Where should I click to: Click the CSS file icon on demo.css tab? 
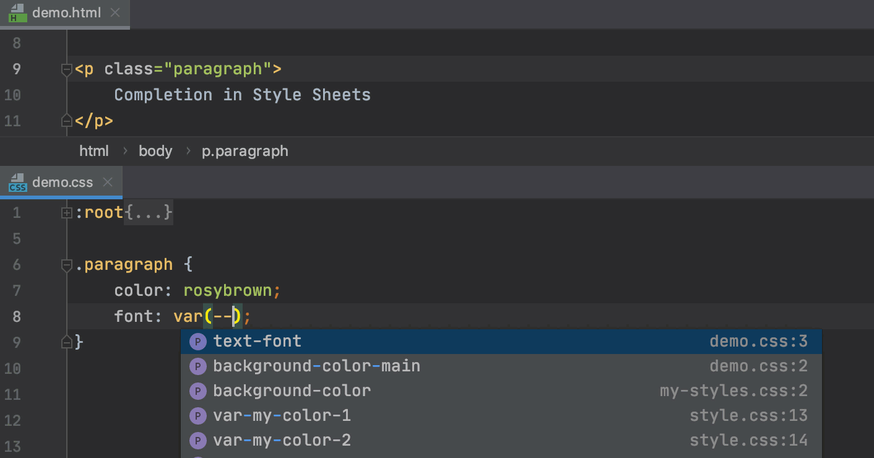(x=17, y=182)
